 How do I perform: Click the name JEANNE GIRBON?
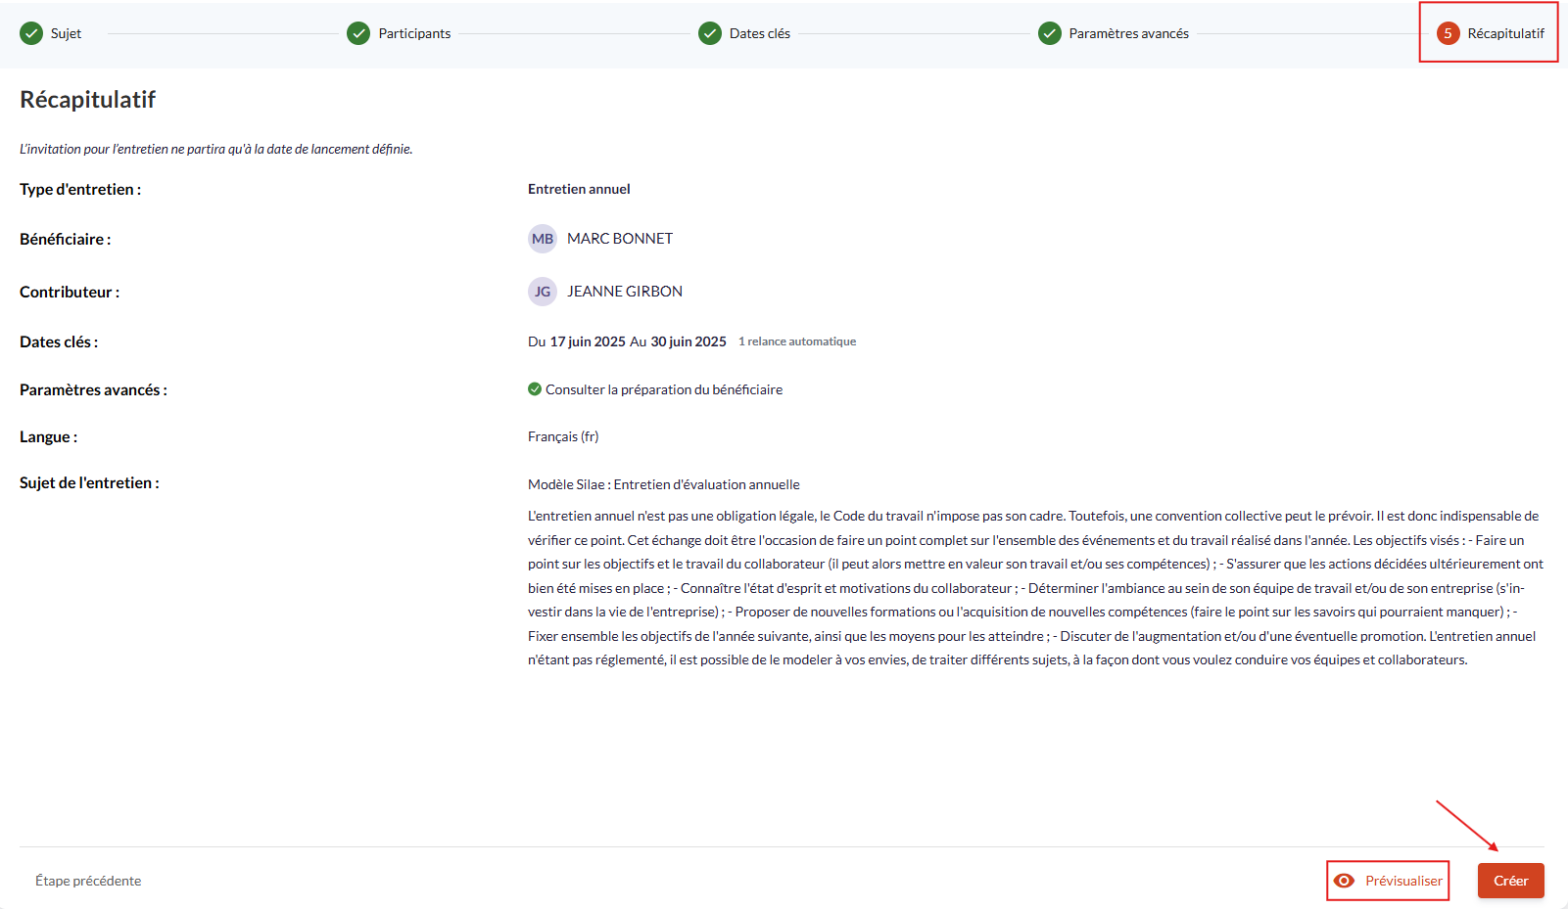click(625, 292)
